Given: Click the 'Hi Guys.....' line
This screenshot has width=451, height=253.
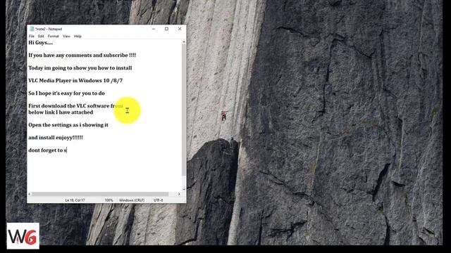Looking at the screenshot, I should pyautogui.click(x=41, y=43).
